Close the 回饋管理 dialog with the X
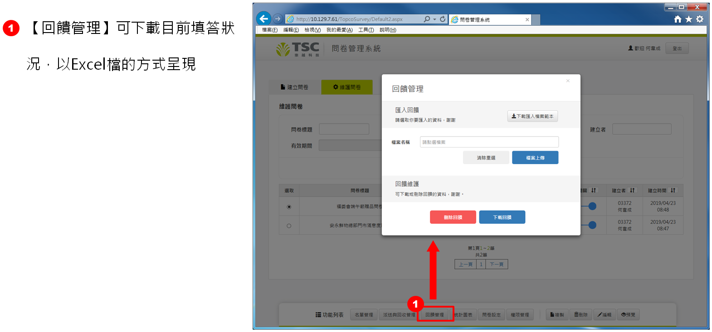This screenshot has width=712, height=332. 568,81
